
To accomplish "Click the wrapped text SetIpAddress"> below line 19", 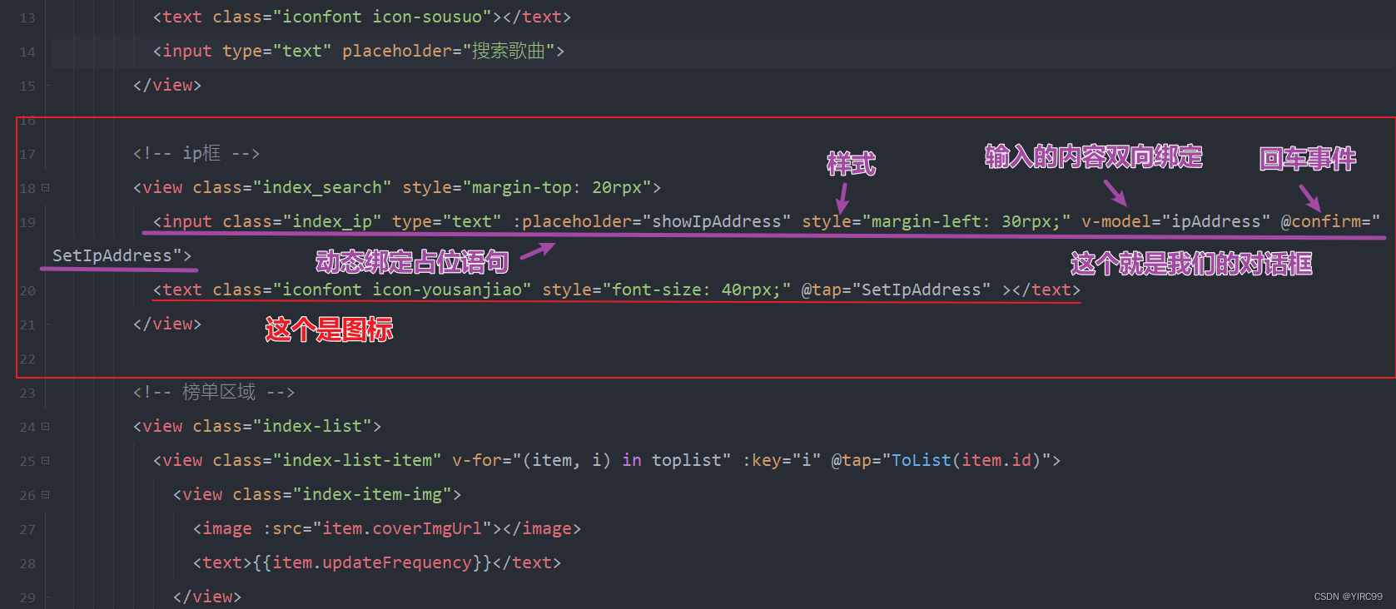I will pos(122,255).
